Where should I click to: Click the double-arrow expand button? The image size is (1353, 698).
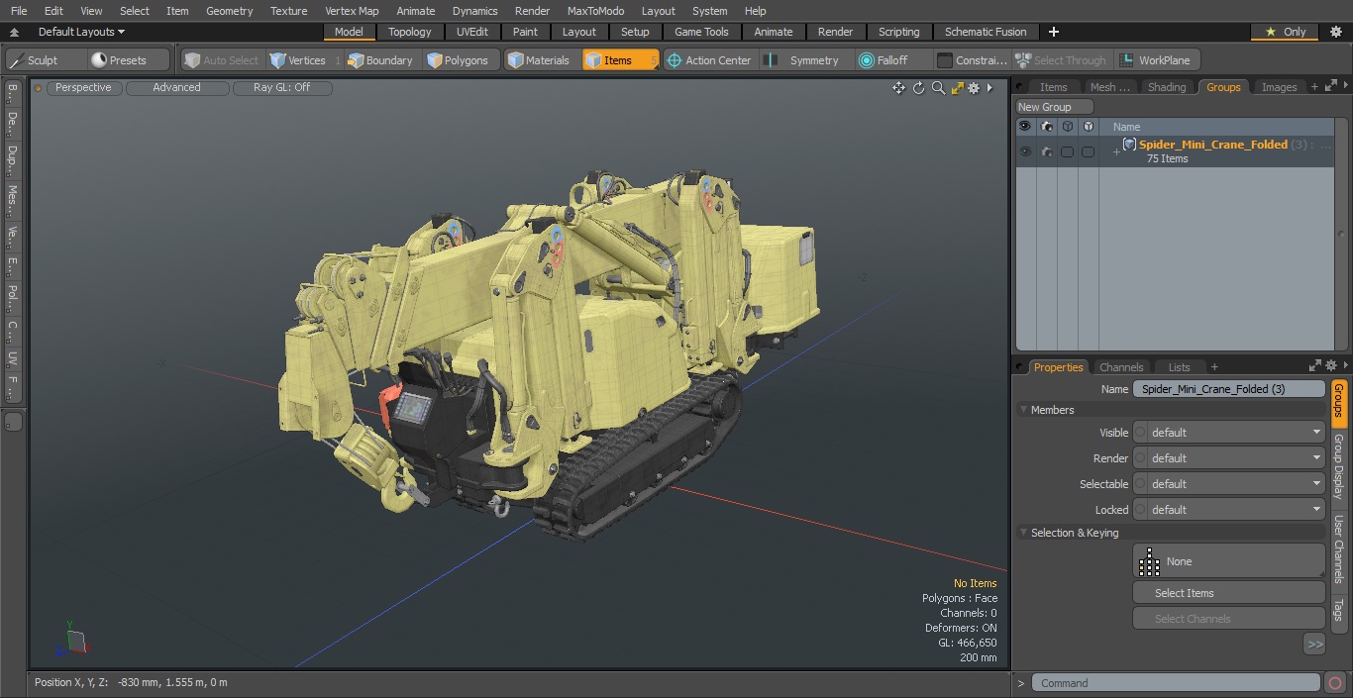(1314, 645)
